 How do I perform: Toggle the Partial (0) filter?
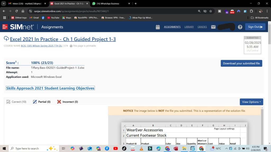tap(42, 102)
